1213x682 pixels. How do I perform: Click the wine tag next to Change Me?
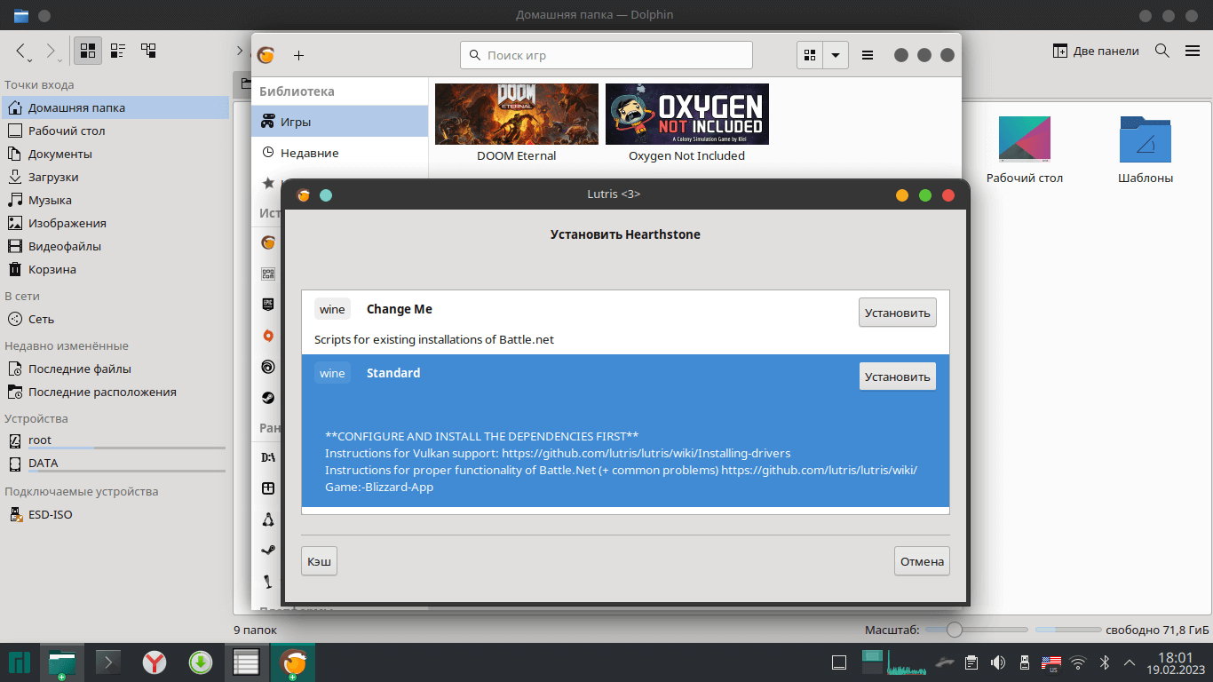click(332, 309)
